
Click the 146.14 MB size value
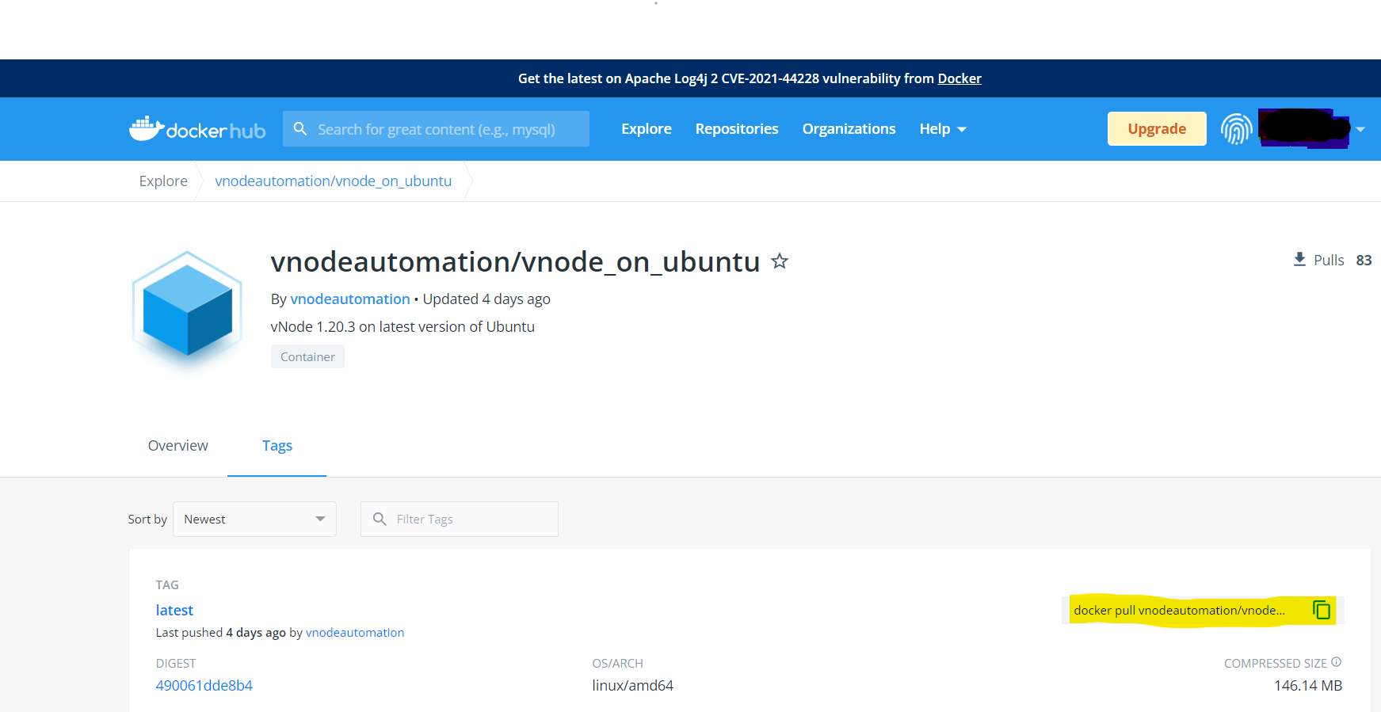click(1308, 686)
